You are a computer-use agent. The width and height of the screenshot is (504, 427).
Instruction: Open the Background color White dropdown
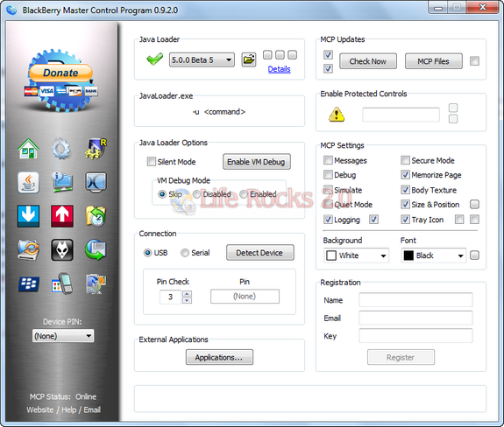356,255
